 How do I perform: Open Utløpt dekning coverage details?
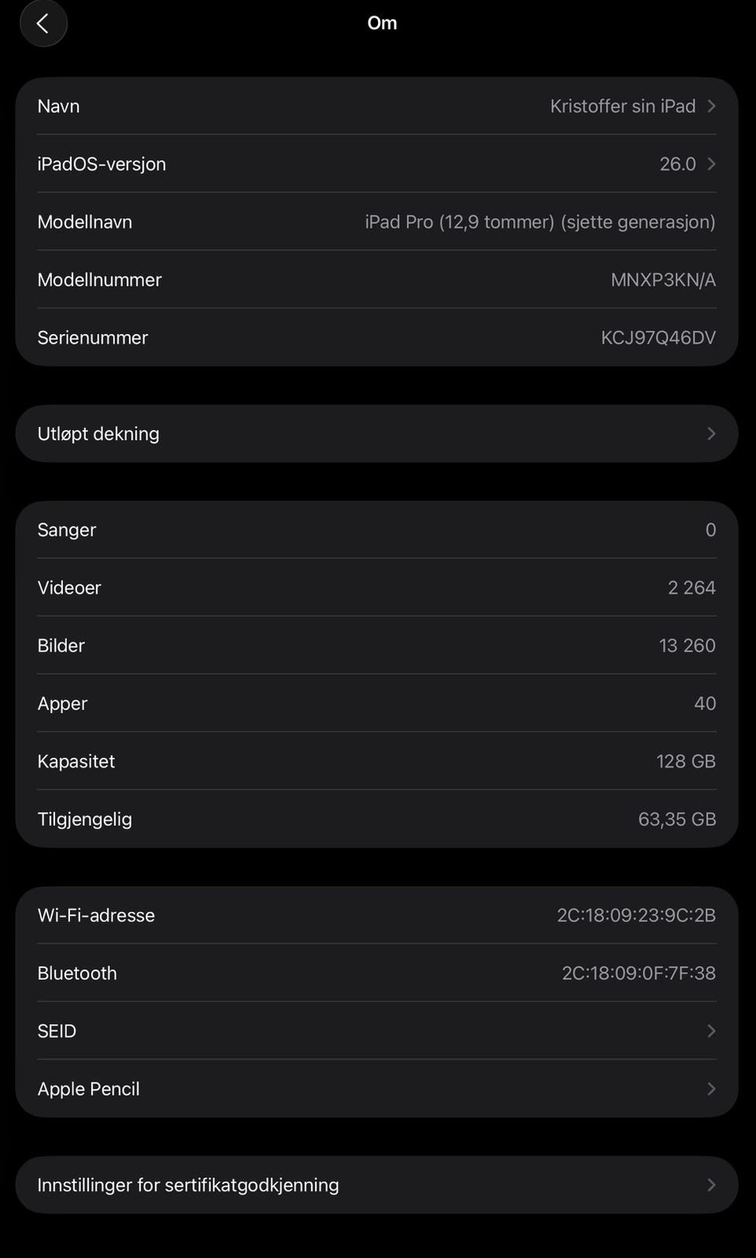click(x=376, y=434)
